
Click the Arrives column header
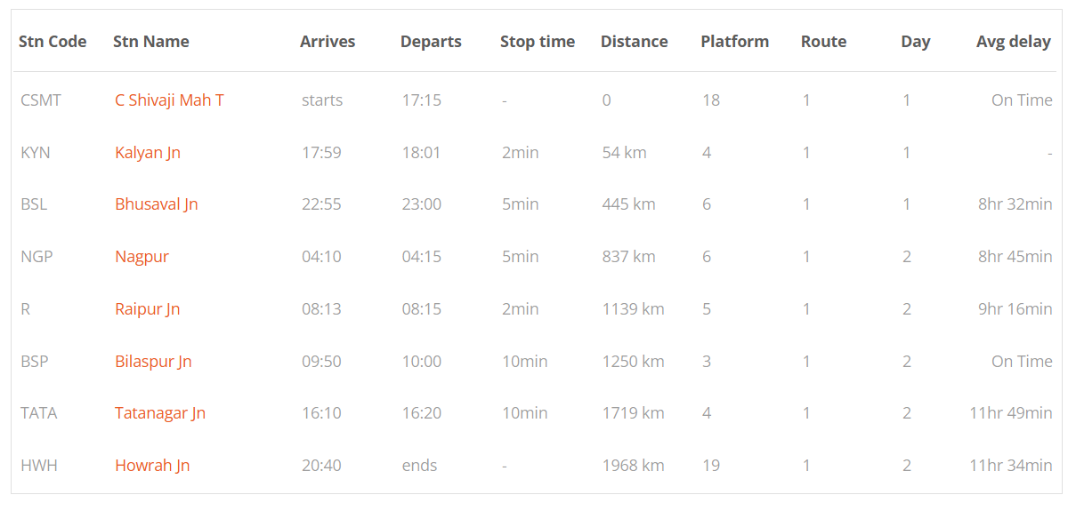click(328, 42)
